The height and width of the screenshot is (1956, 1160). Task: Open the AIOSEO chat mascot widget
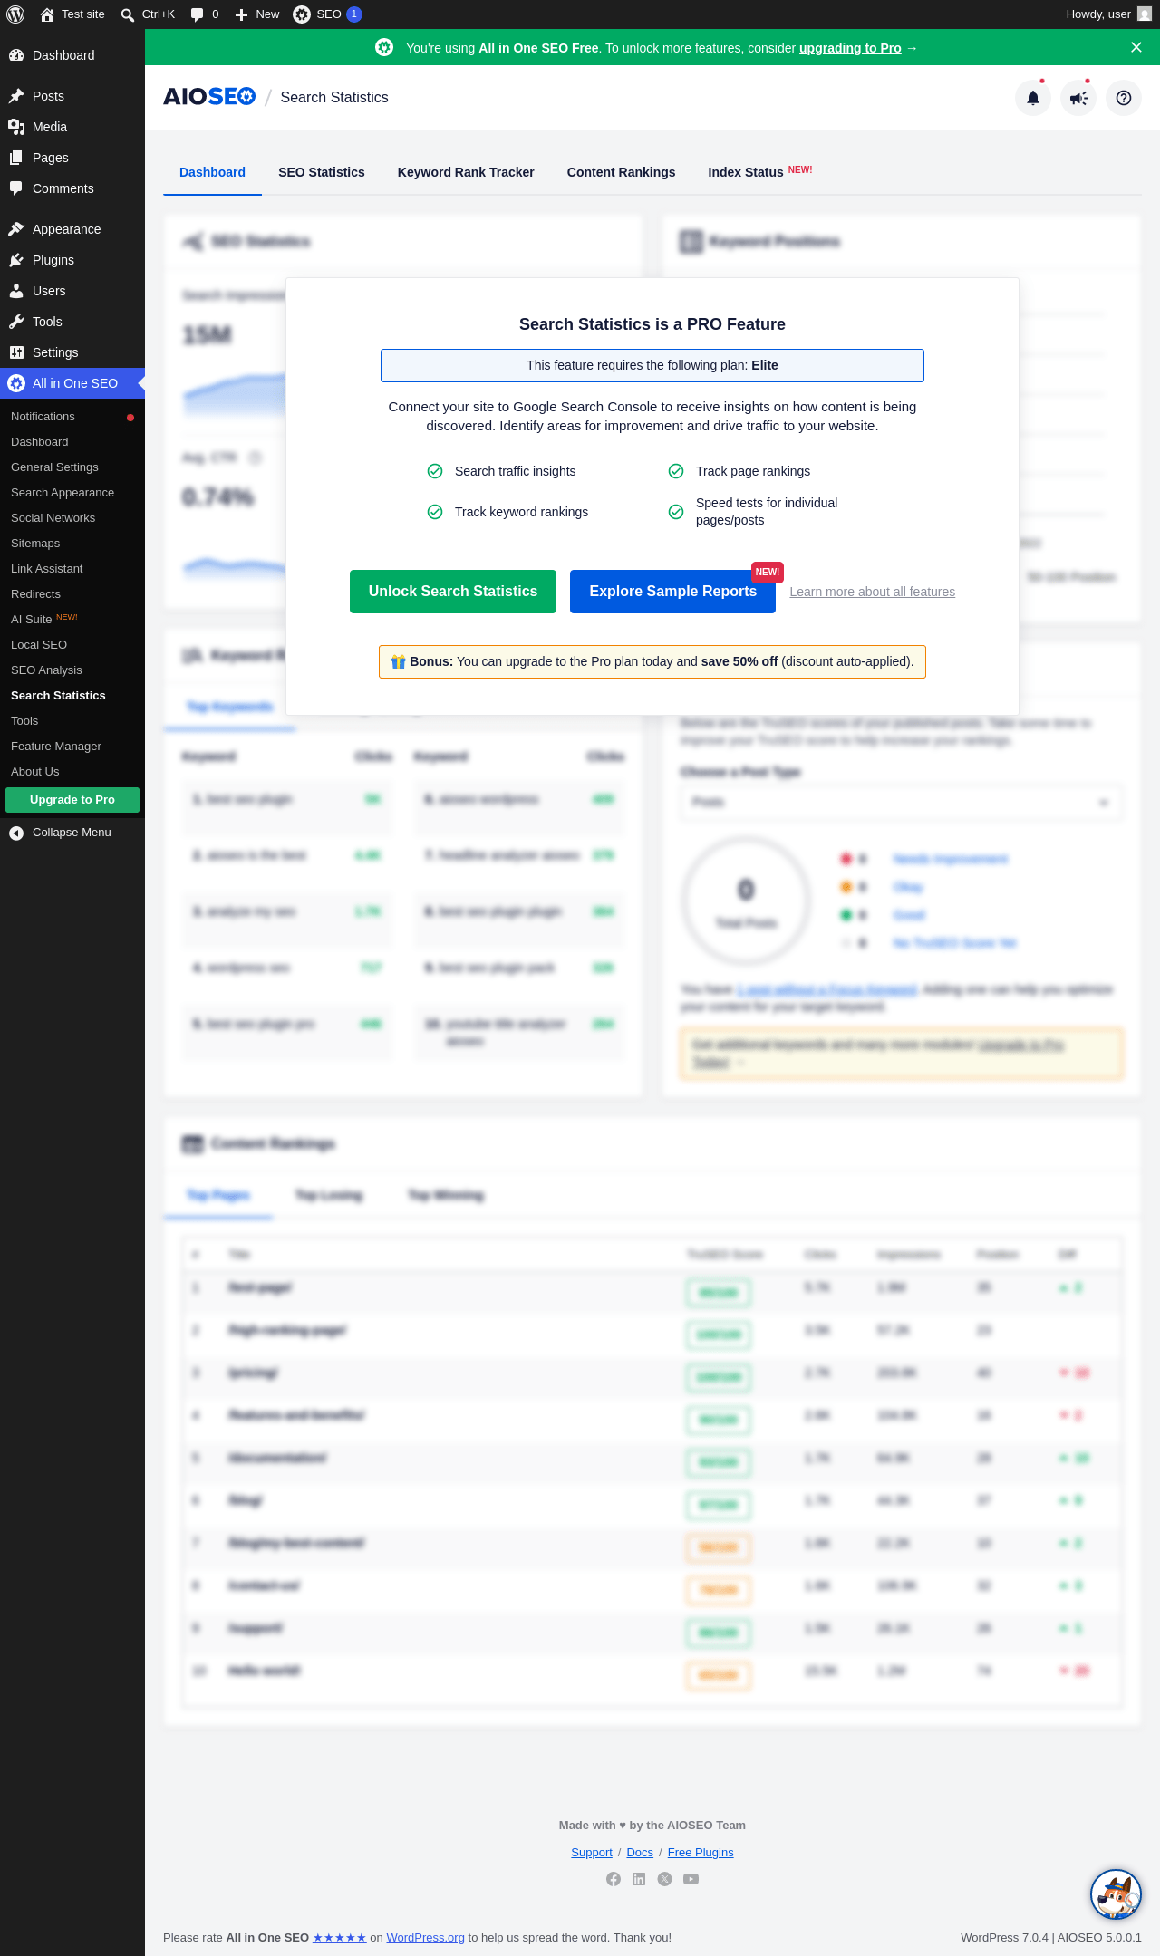1116,1894
